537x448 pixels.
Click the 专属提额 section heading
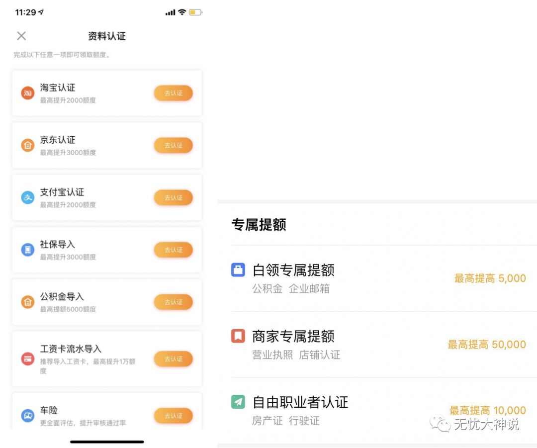click(259, 224)
